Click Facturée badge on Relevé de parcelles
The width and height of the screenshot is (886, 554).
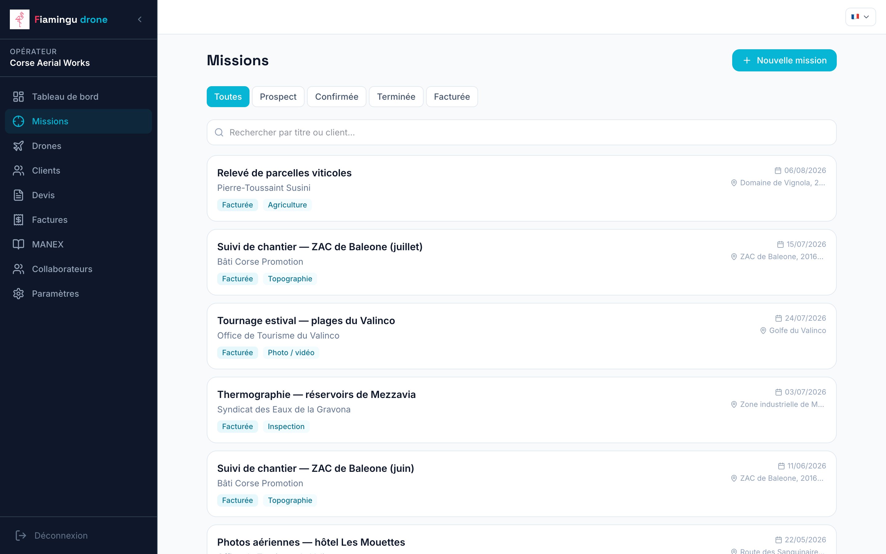point(237,205)
